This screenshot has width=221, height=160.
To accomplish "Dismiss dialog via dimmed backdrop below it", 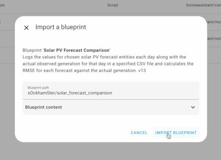I will click(x=110, y=152).
